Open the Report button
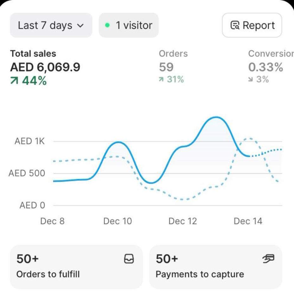294x292 pixels. [252, 25]
